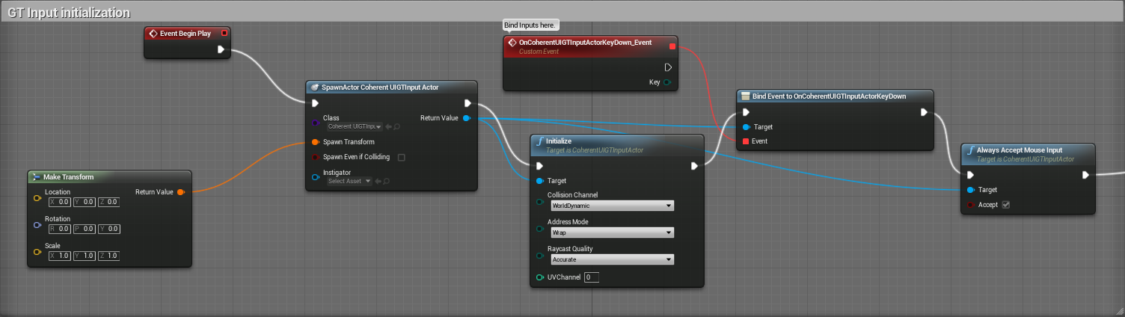Click the Event Begin Play execution output pin

click(x=221, y=49)
